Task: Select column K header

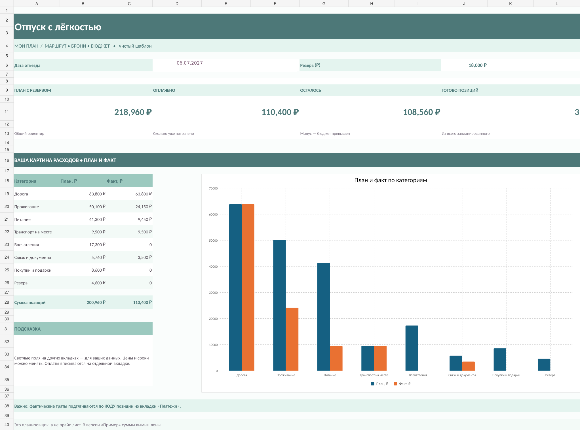Action: click(x=511, y=4)
